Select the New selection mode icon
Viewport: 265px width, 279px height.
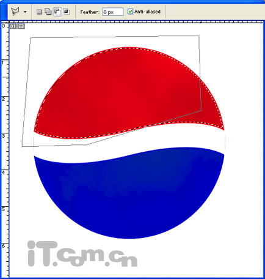click(x=39, y=12)
